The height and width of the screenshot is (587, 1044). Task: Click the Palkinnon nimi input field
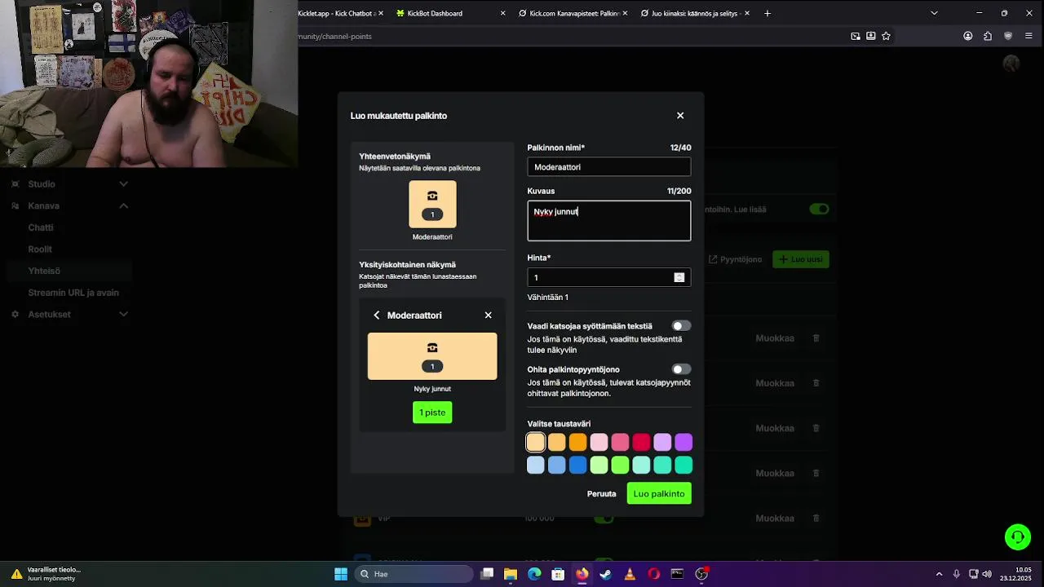(x=609, y=167)
